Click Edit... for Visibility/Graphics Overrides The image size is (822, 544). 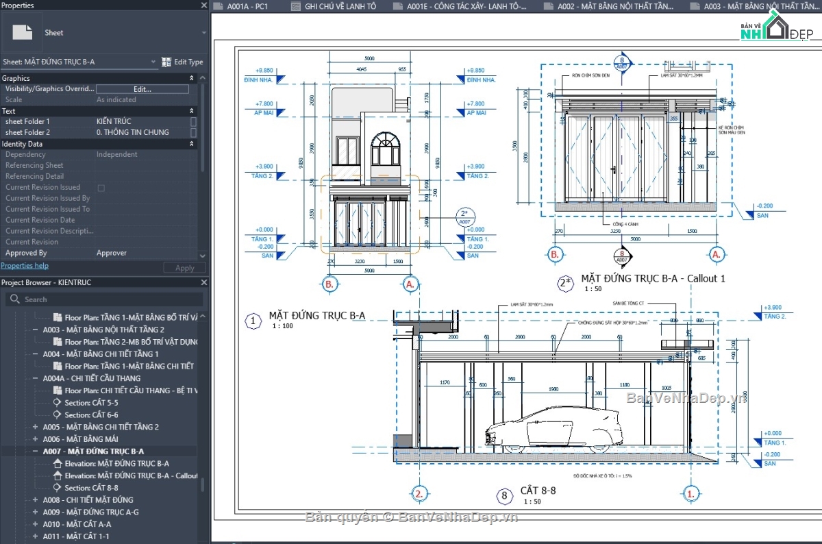pyautogui.click(x=141, y=88)
